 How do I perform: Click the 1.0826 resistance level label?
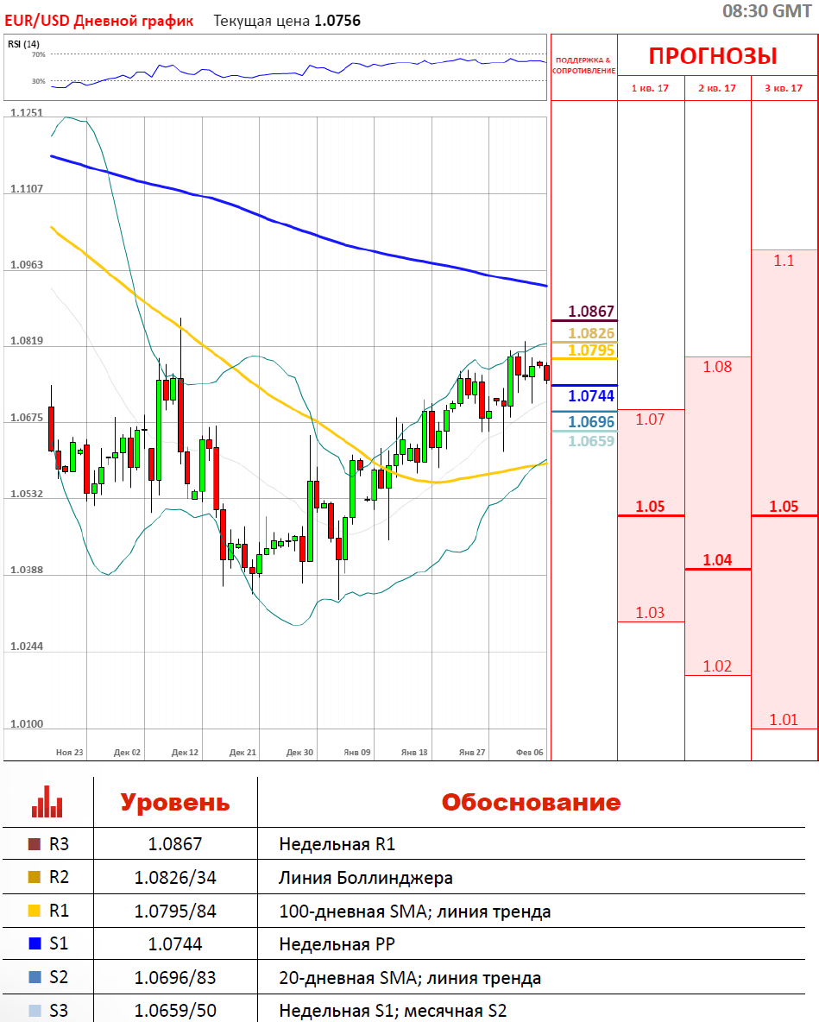point(591,333)
